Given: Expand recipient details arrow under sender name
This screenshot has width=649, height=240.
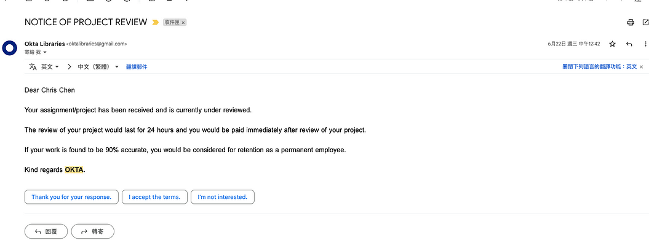Looking at the screenshot, I should 45,52.
